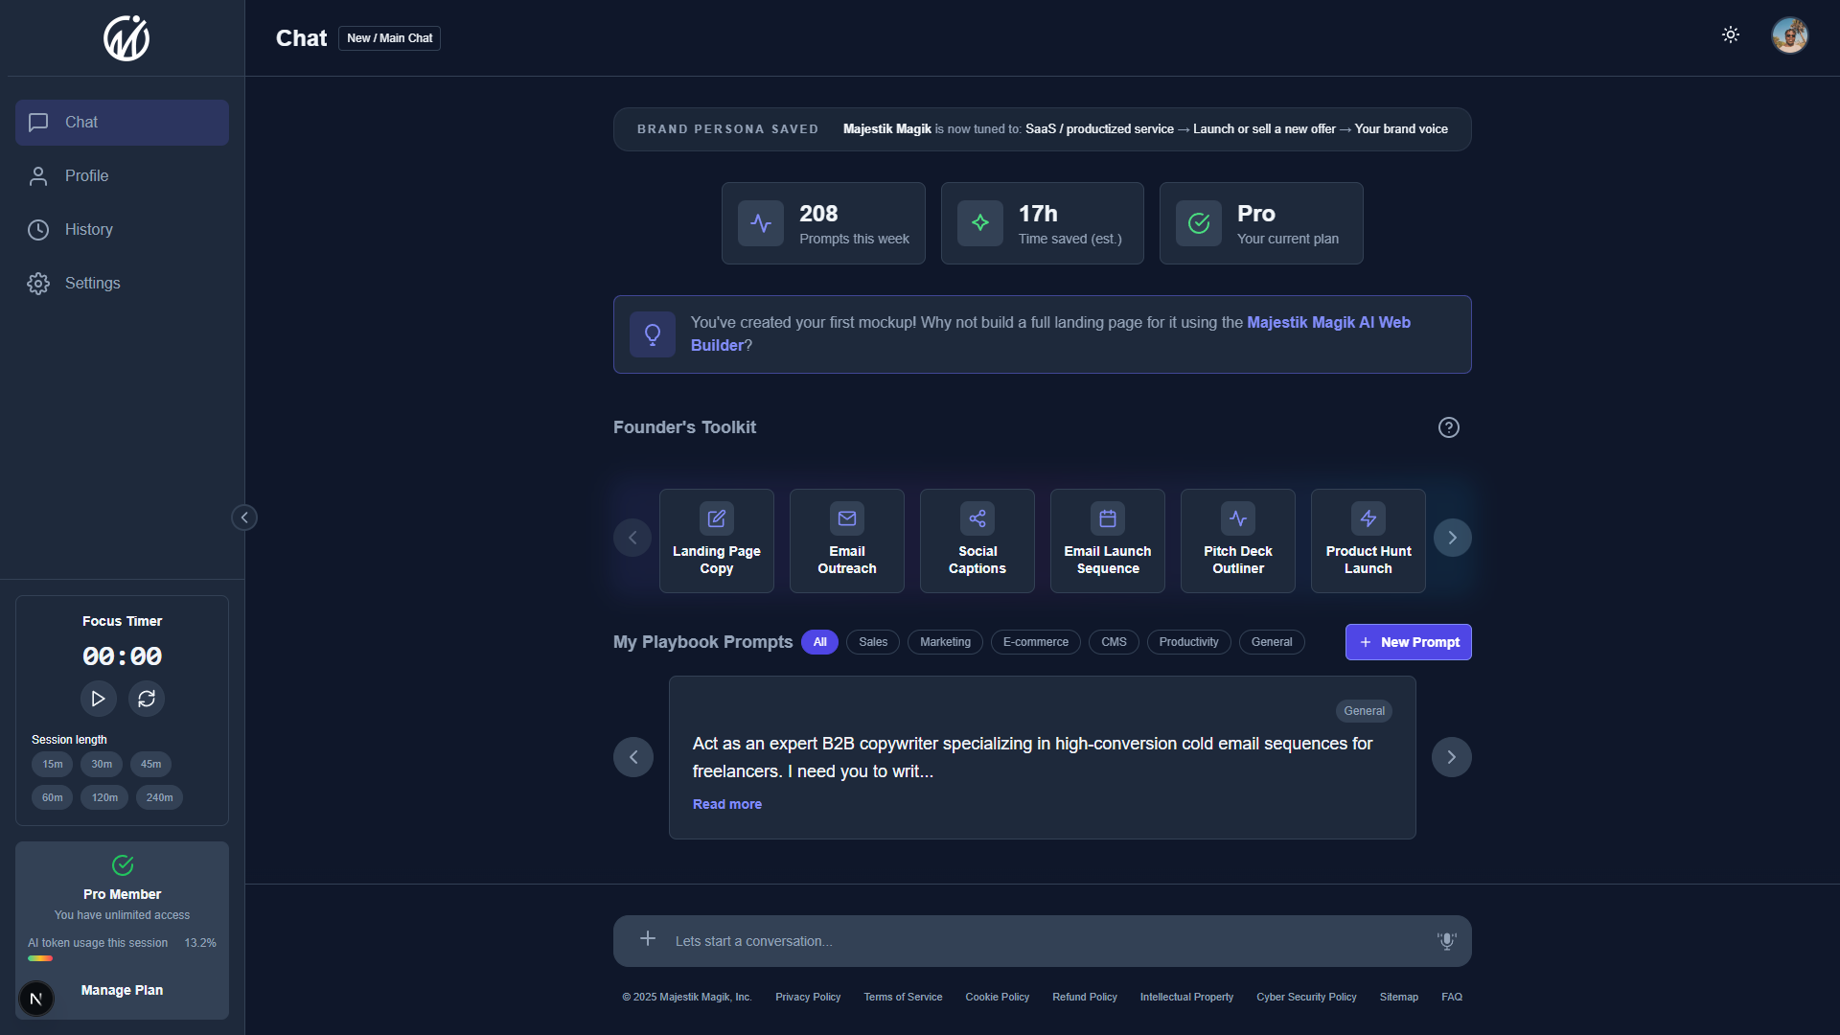This screenshot has width=1840, height=1035.
Task: Open the Founder's Toolkit help icon
Action: point(1448,427)
